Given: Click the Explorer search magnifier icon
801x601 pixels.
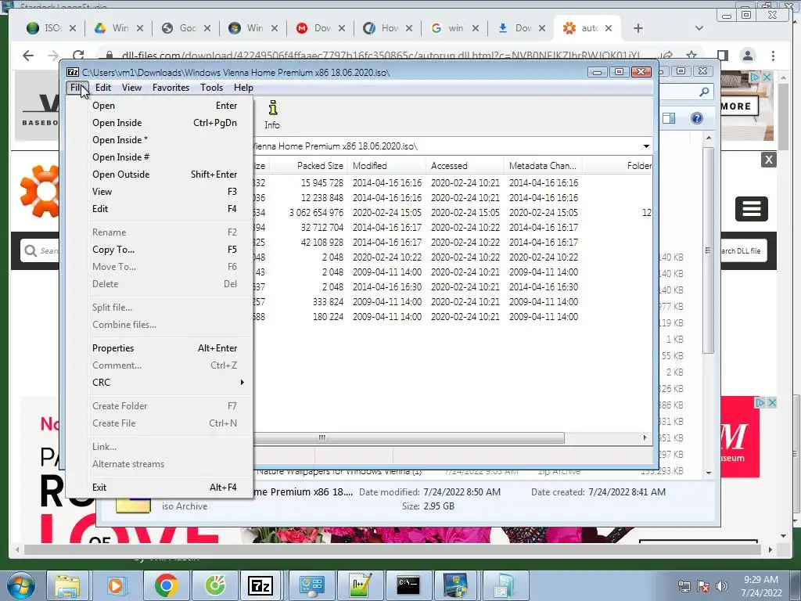Looking at the screenshot, I should point(704,92).
